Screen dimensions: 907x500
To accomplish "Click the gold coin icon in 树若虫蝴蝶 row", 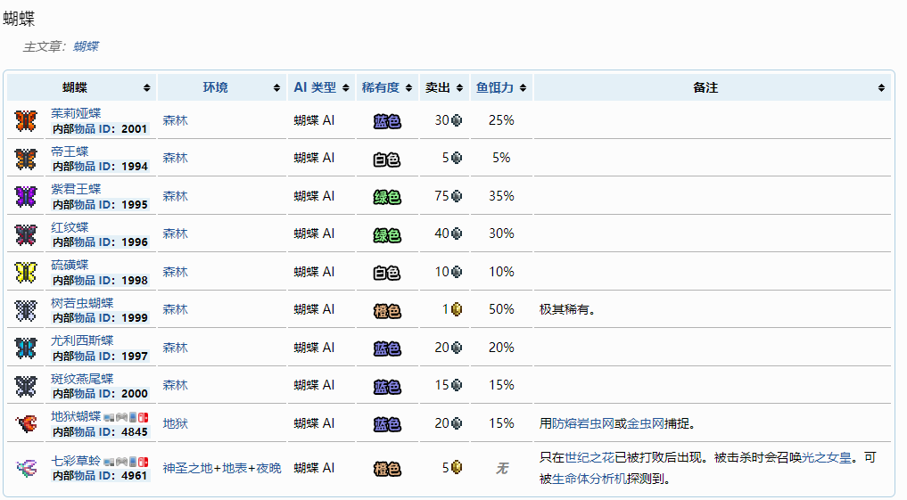I will pyautogui.click(x=457, y=309).
